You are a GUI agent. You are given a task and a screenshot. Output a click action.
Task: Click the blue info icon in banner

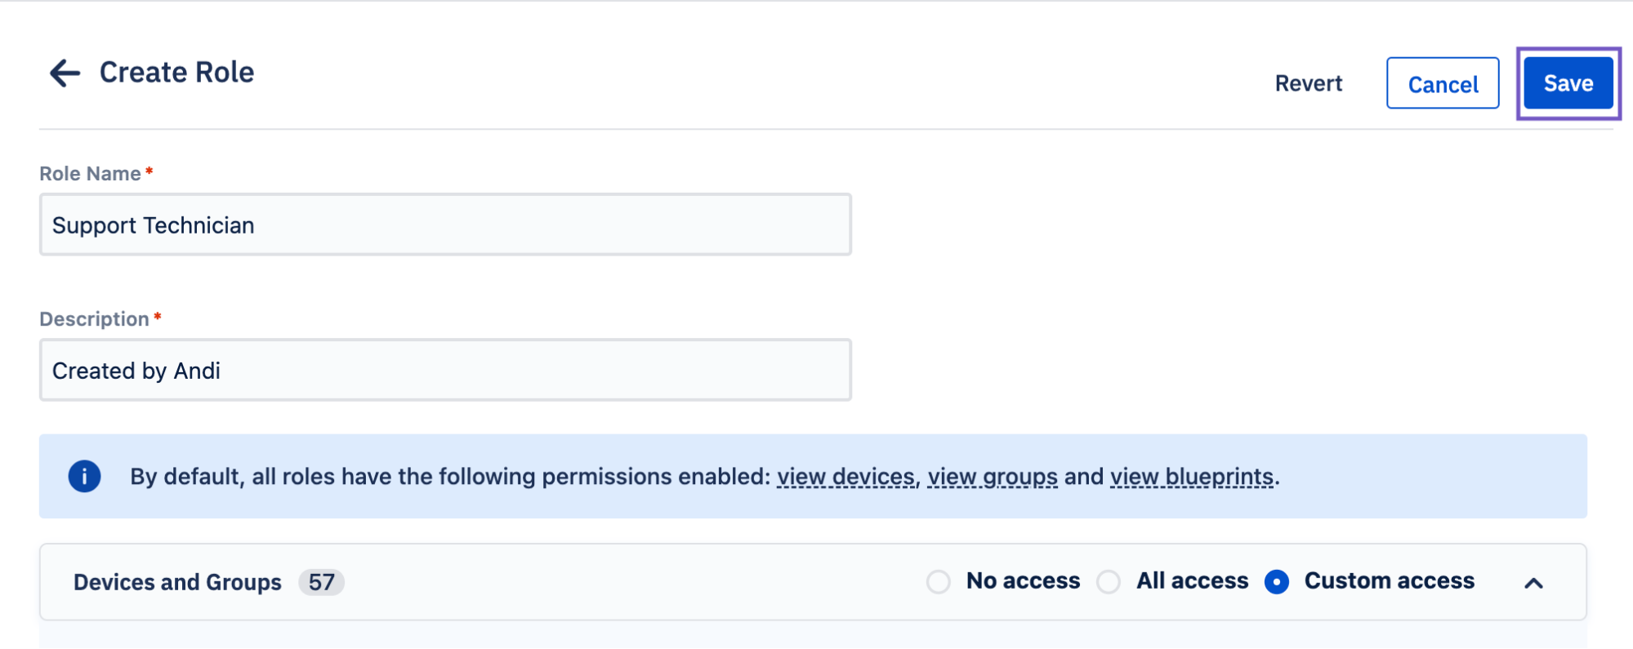(x=84, y=476)
